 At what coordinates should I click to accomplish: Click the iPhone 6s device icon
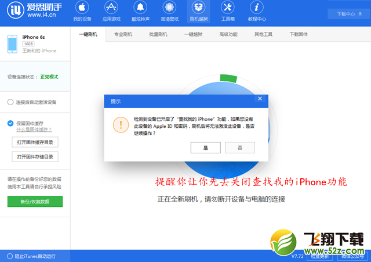[x=12, y=44]
